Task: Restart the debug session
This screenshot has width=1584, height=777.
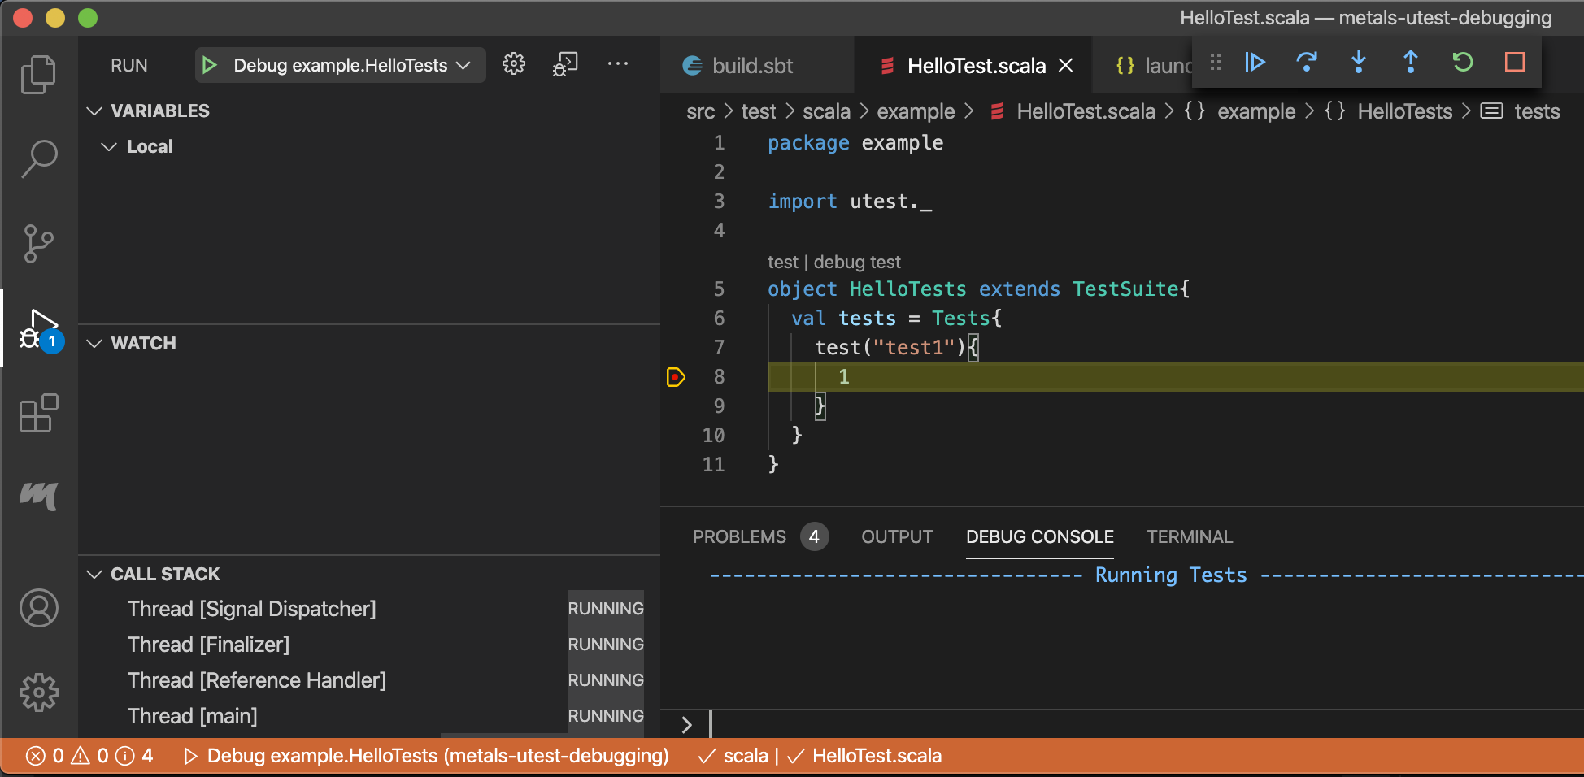Action: click(1463, 63)
